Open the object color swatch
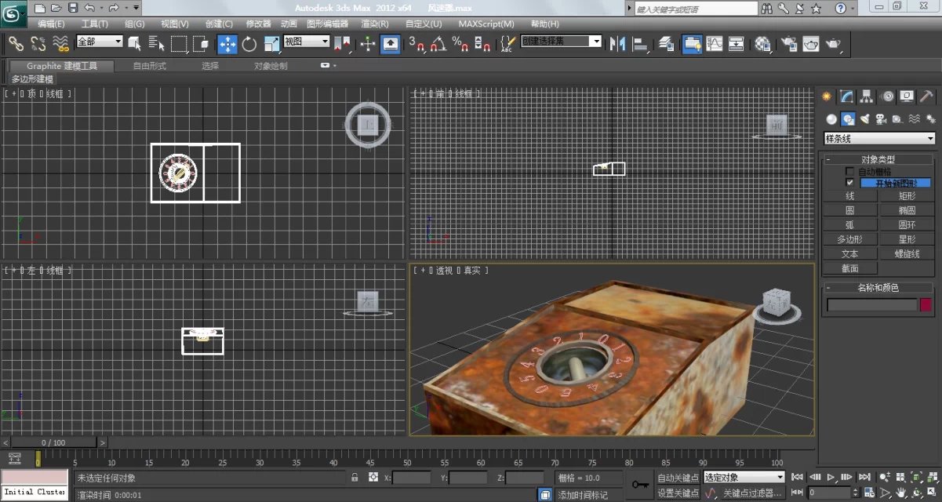Image resolution: width=942 pixels, height=502 pixels. (926, 305)
